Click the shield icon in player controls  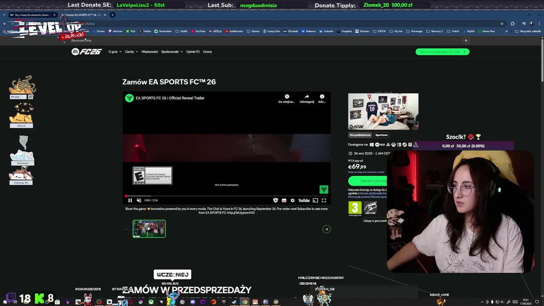point(275,201)
